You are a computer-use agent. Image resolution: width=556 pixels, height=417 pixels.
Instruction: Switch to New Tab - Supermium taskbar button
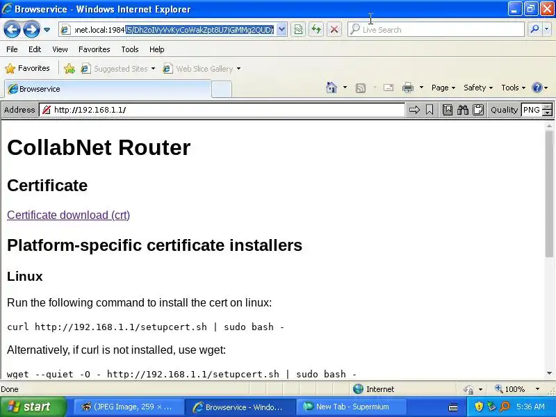tap(351, 407)
